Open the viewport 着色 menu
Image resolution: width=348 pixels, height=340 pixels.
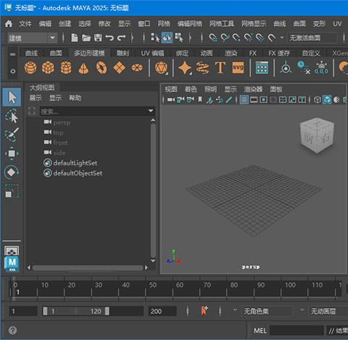click(x=191, y=89)
